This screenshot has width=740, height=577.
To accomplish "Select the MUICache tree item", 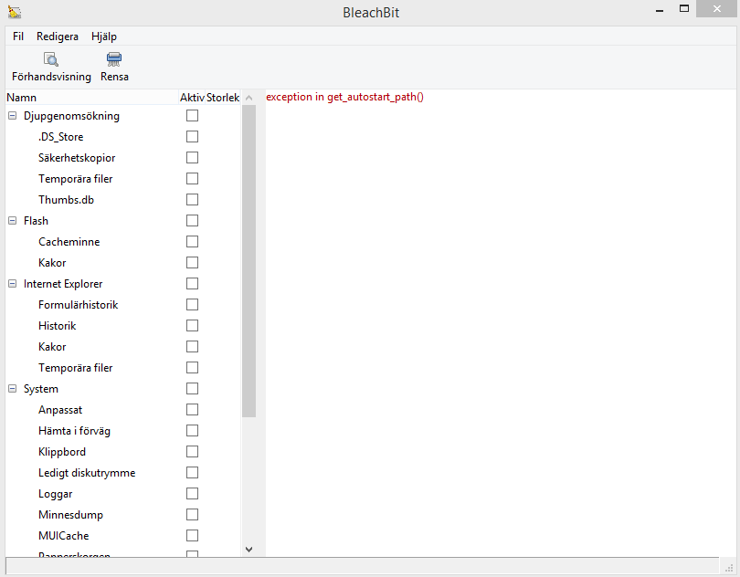I will [63, 536].
